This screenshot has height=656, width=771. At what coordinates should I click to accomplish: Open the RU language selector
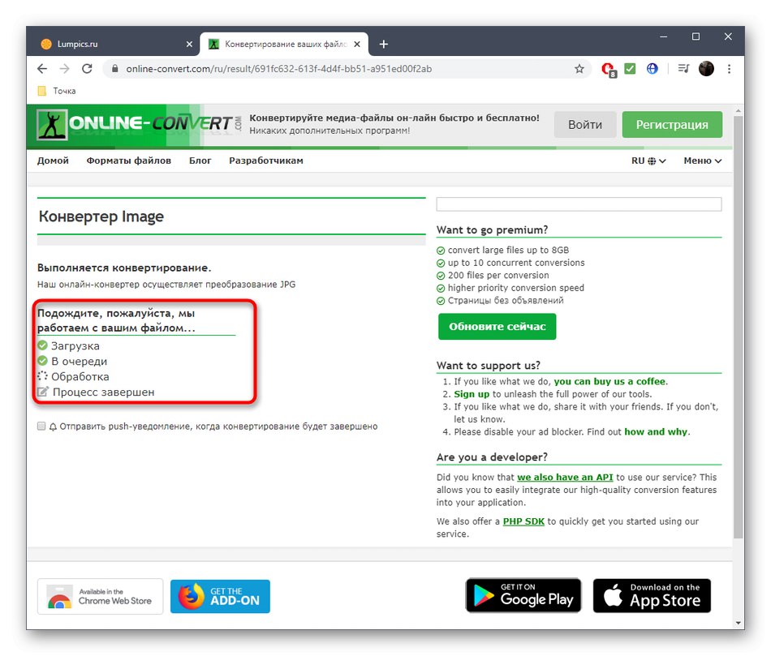click(648, 161)
